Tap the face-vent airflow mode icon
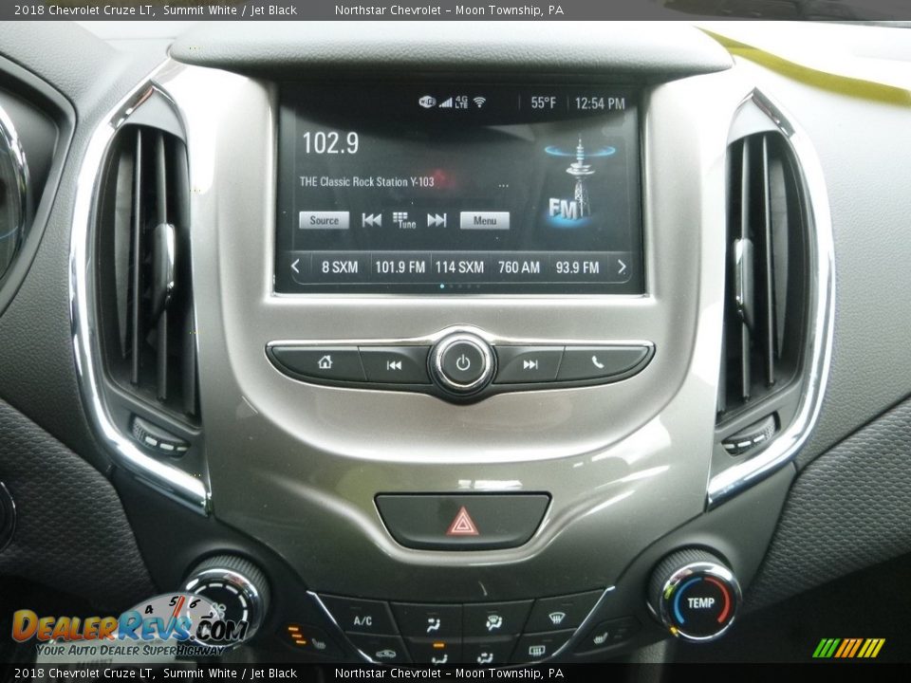This screenshot has height=683, width=911. click(434, 625)
